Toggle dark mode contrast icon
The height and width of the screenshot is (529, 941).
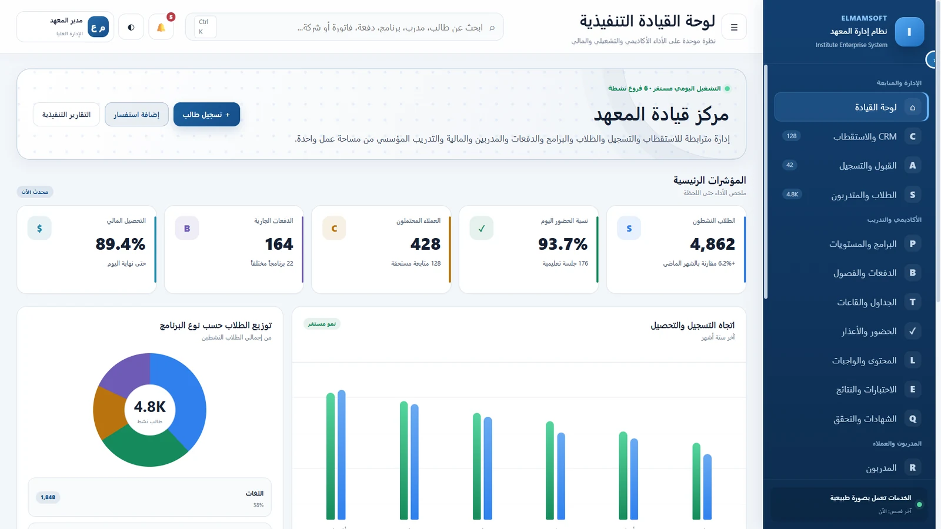click(x=131, y=27)
